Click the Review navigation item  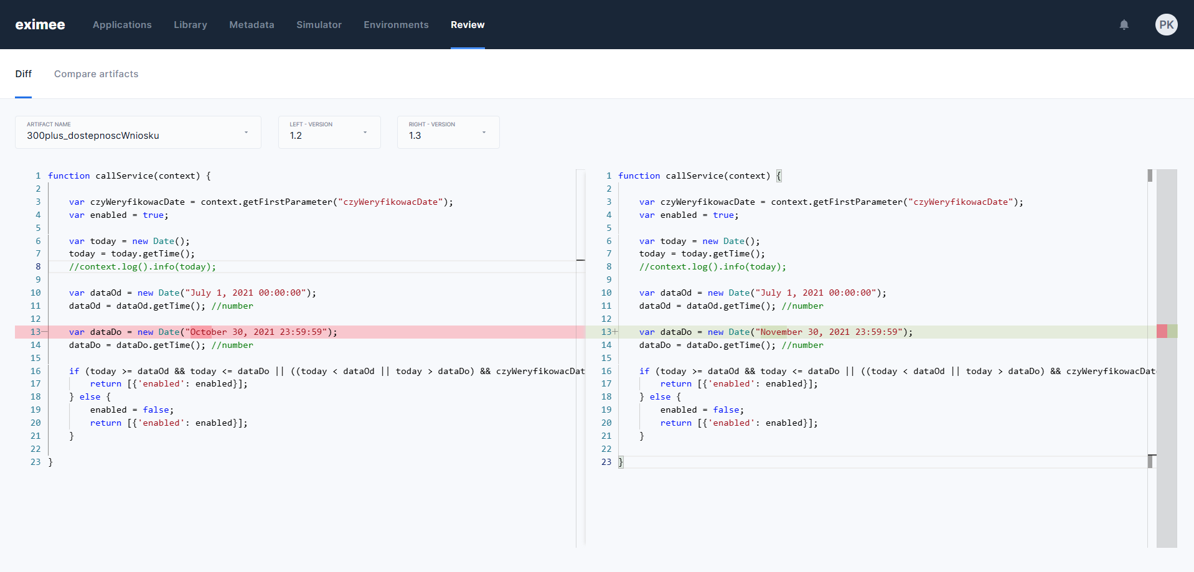(x=468, y=25)
